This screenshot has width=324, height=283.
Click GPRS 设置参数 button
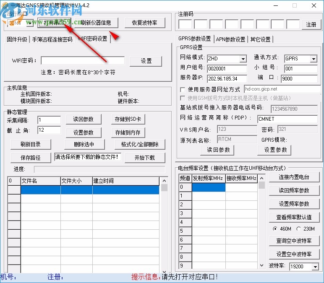click(274, 150)
